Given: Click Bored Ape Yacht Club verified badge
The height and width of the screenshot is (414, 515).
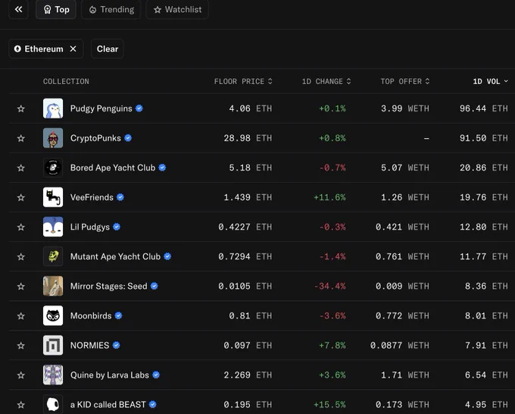Looking at the screenshot, I should click(162, 168).
